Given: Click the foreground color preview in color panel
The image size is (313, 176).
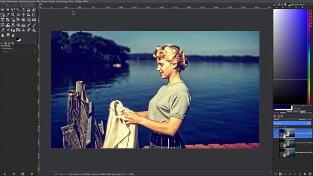Looking at the screenshot, I should (x=283, y=108).
